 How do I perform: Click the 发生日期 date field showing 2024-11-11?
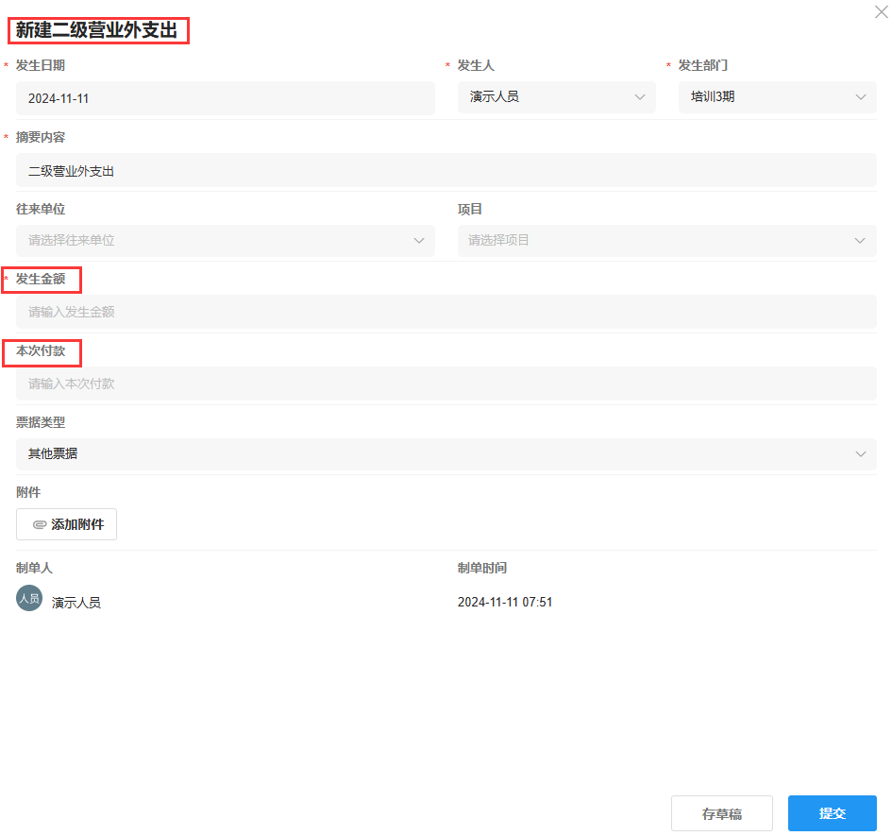[x=223, y=96]
